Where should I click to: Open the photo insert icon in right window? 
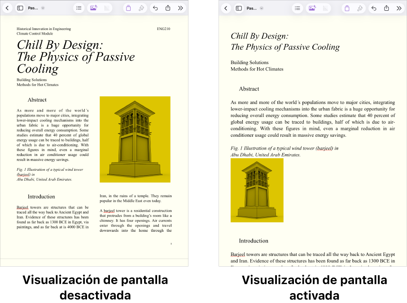(311, 8)
